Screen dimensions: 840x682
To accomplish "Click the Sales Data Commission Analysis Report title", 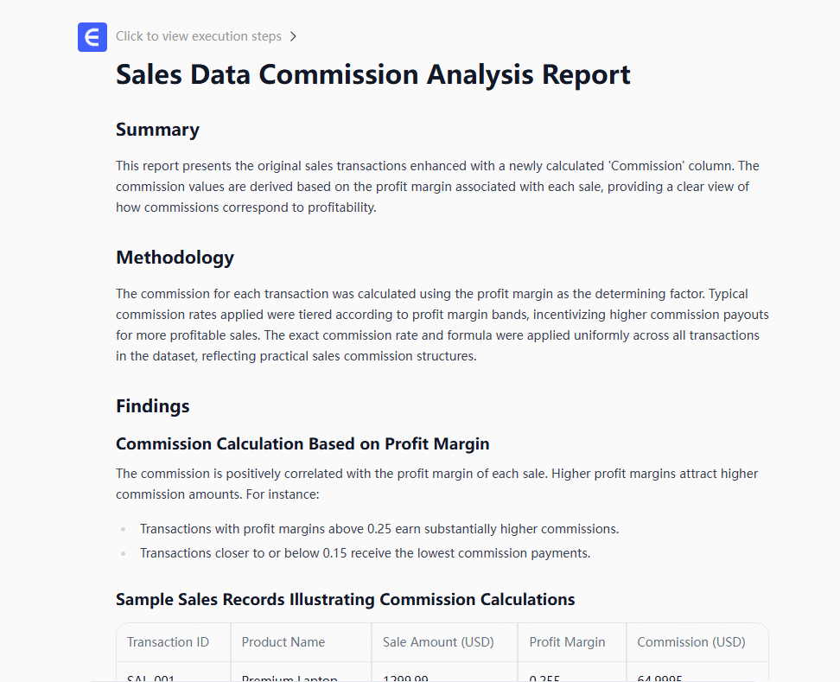I will (x=372, y=74).
